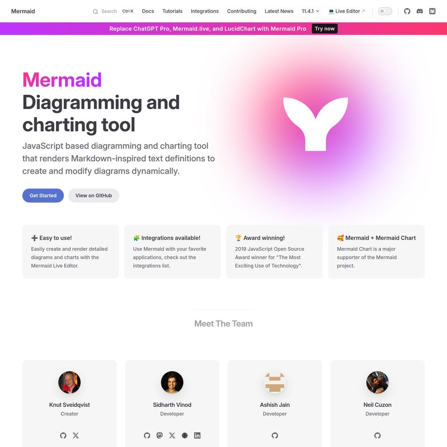The width and height of the screenshot is (447, 447).
Task: Expand the 11.4.1 version dropdown
Action: (x=311, y=11)
